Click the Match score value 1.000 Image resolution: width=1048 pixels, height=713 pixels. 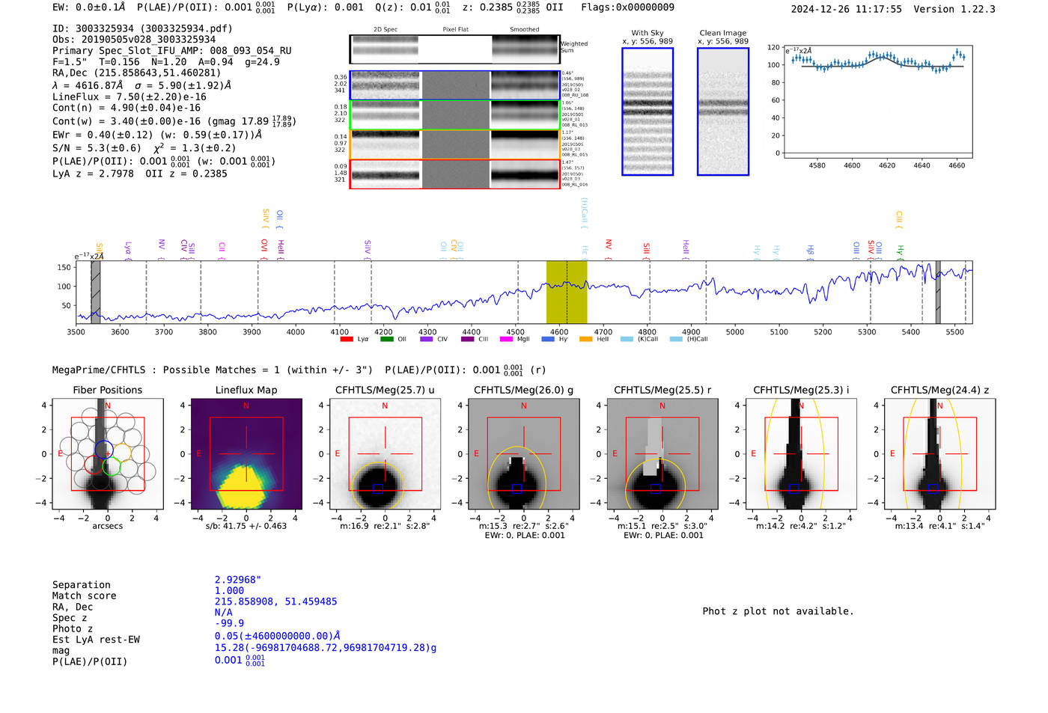(x=229, y=591)
